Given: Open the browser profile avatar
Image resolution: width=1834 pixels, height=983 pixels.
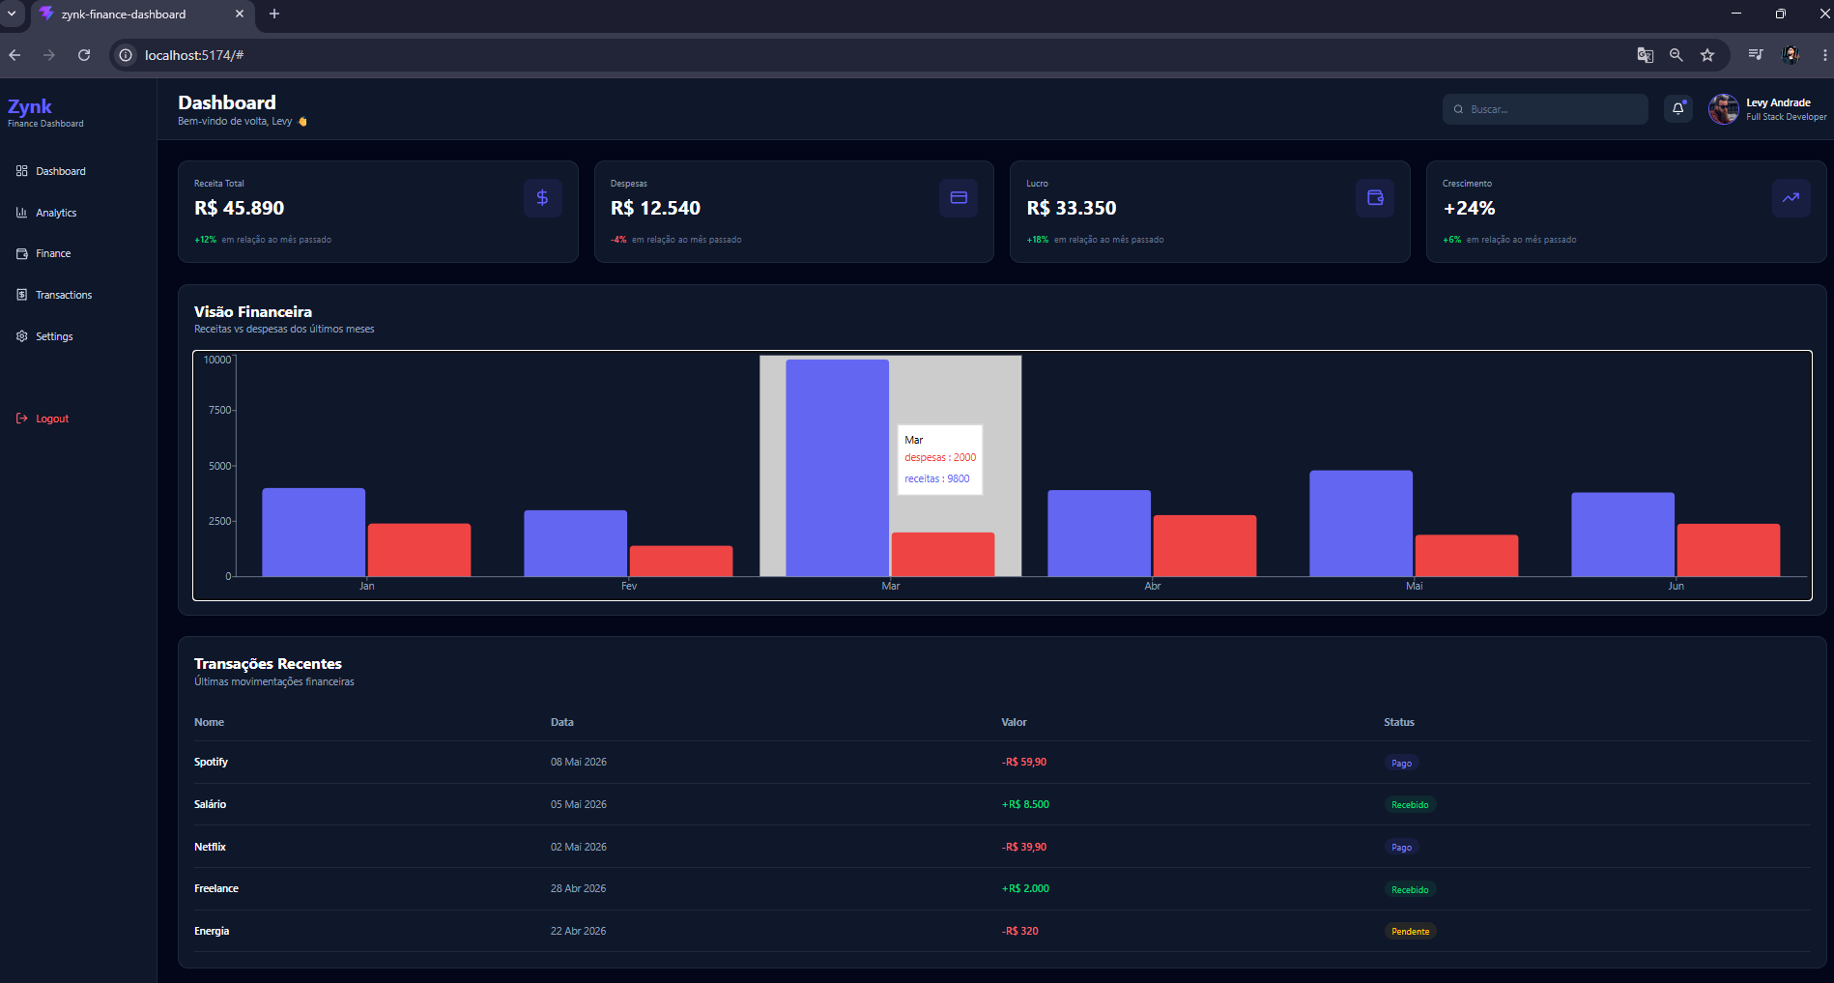Looking at the screenshot, I should pyautogui.click(x=1791, y=55).
